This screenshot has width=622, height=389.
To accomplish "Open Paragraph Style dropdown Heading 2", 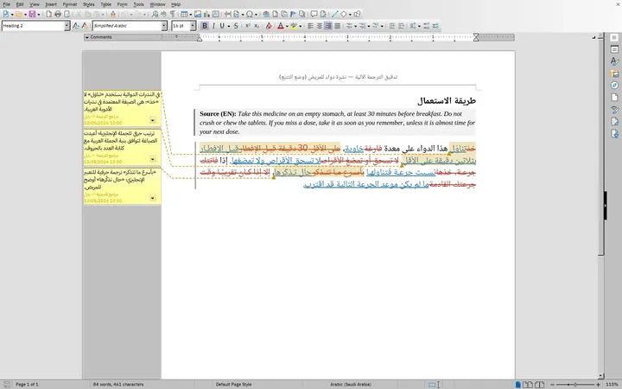I will pos(67,26).
